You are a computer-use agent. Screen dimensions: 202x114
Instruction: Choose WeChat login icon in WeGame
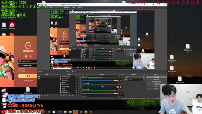tap(31, 56)
